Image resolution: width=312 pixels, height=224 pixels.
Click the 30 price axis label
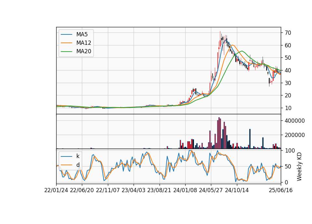(288, 83)
